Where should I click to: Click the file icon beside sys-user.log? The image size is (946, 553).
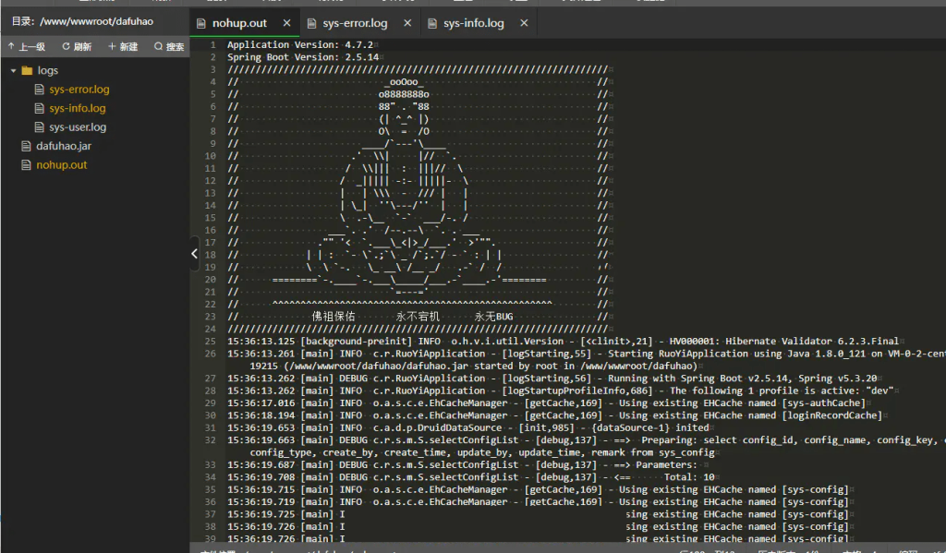coord(39,127)
